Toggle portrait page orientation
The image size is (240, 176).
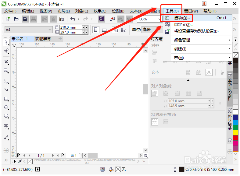point(96,30)
